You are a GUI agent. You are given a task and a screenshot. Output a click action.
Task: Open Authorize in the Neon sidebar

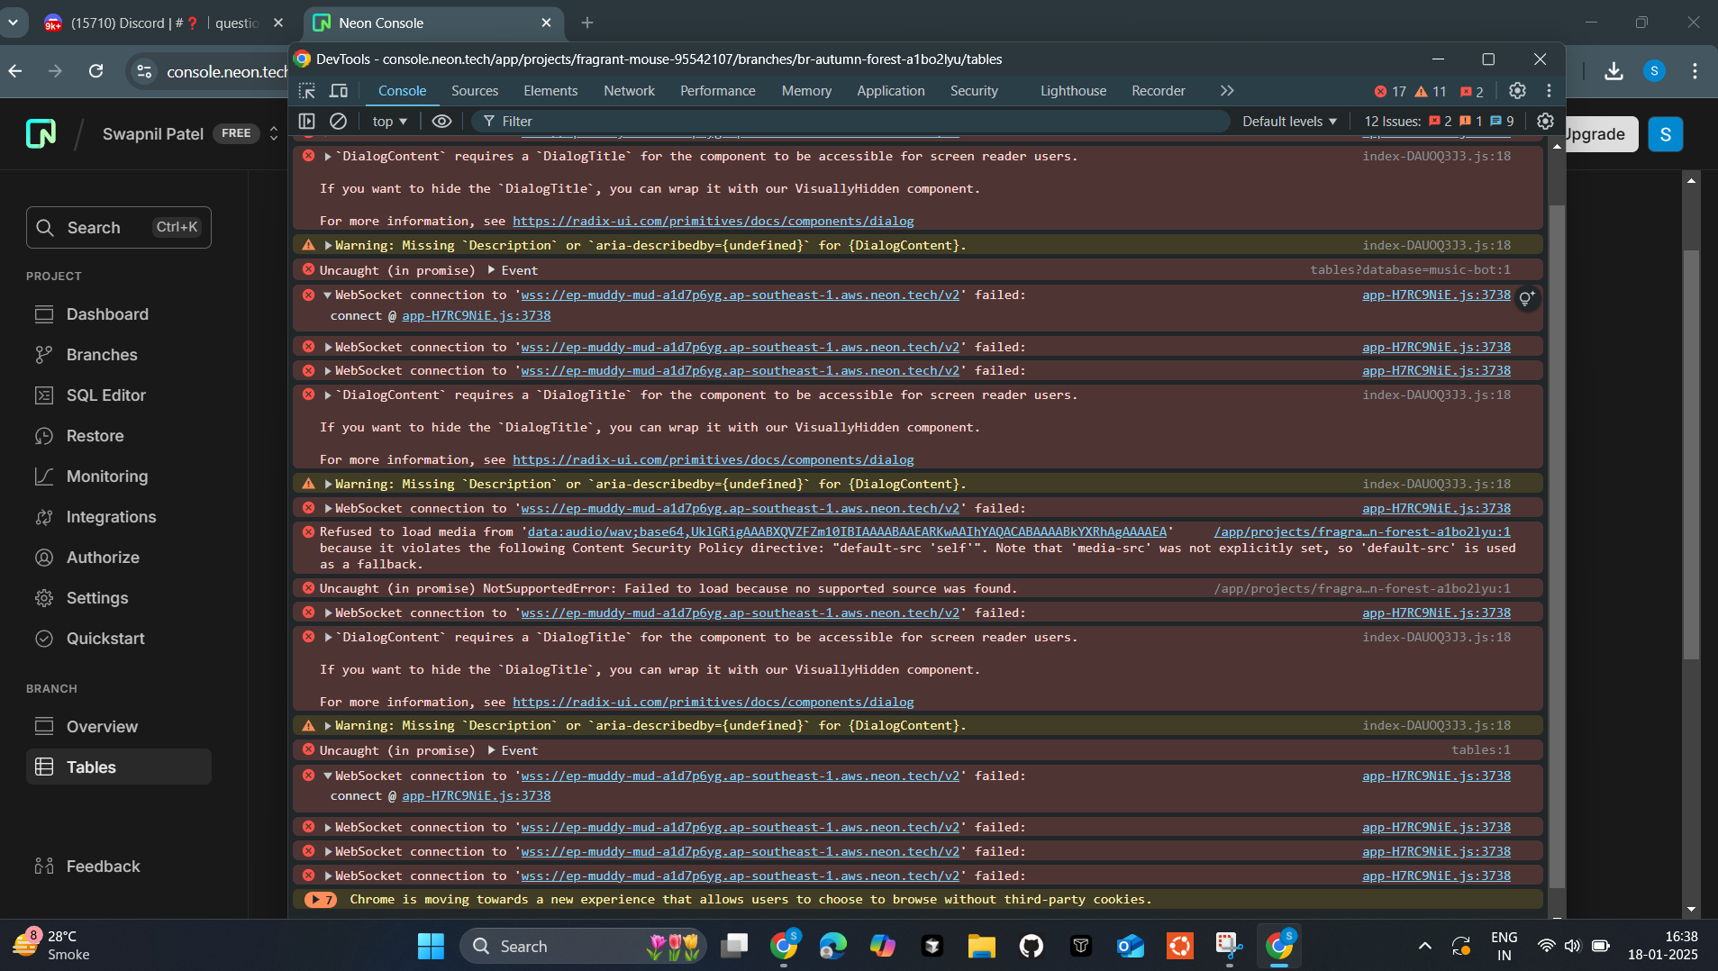point(119,558)
